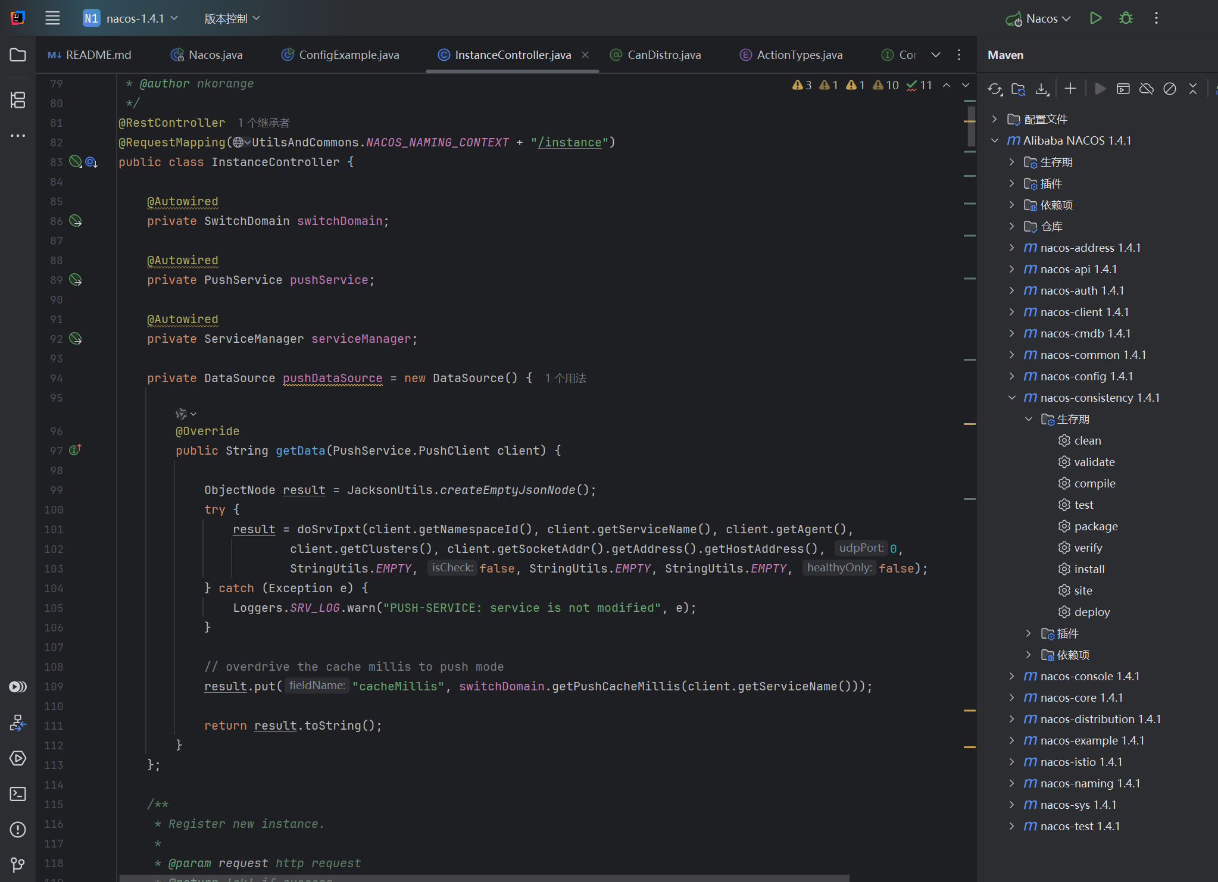
Task: Open the Terminal tool window icon
Action: click(x=18, y=794)
